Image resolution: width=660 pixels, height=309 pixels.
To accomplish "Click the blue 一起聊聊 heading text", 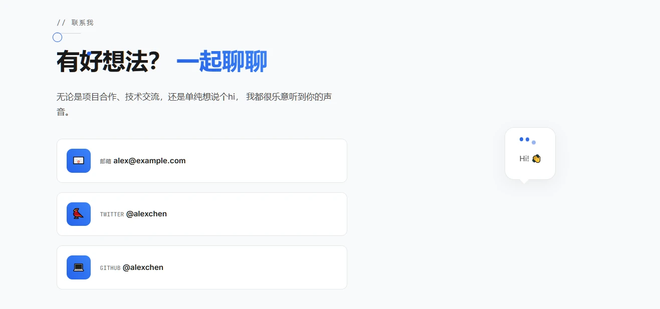I will point(222,62).
